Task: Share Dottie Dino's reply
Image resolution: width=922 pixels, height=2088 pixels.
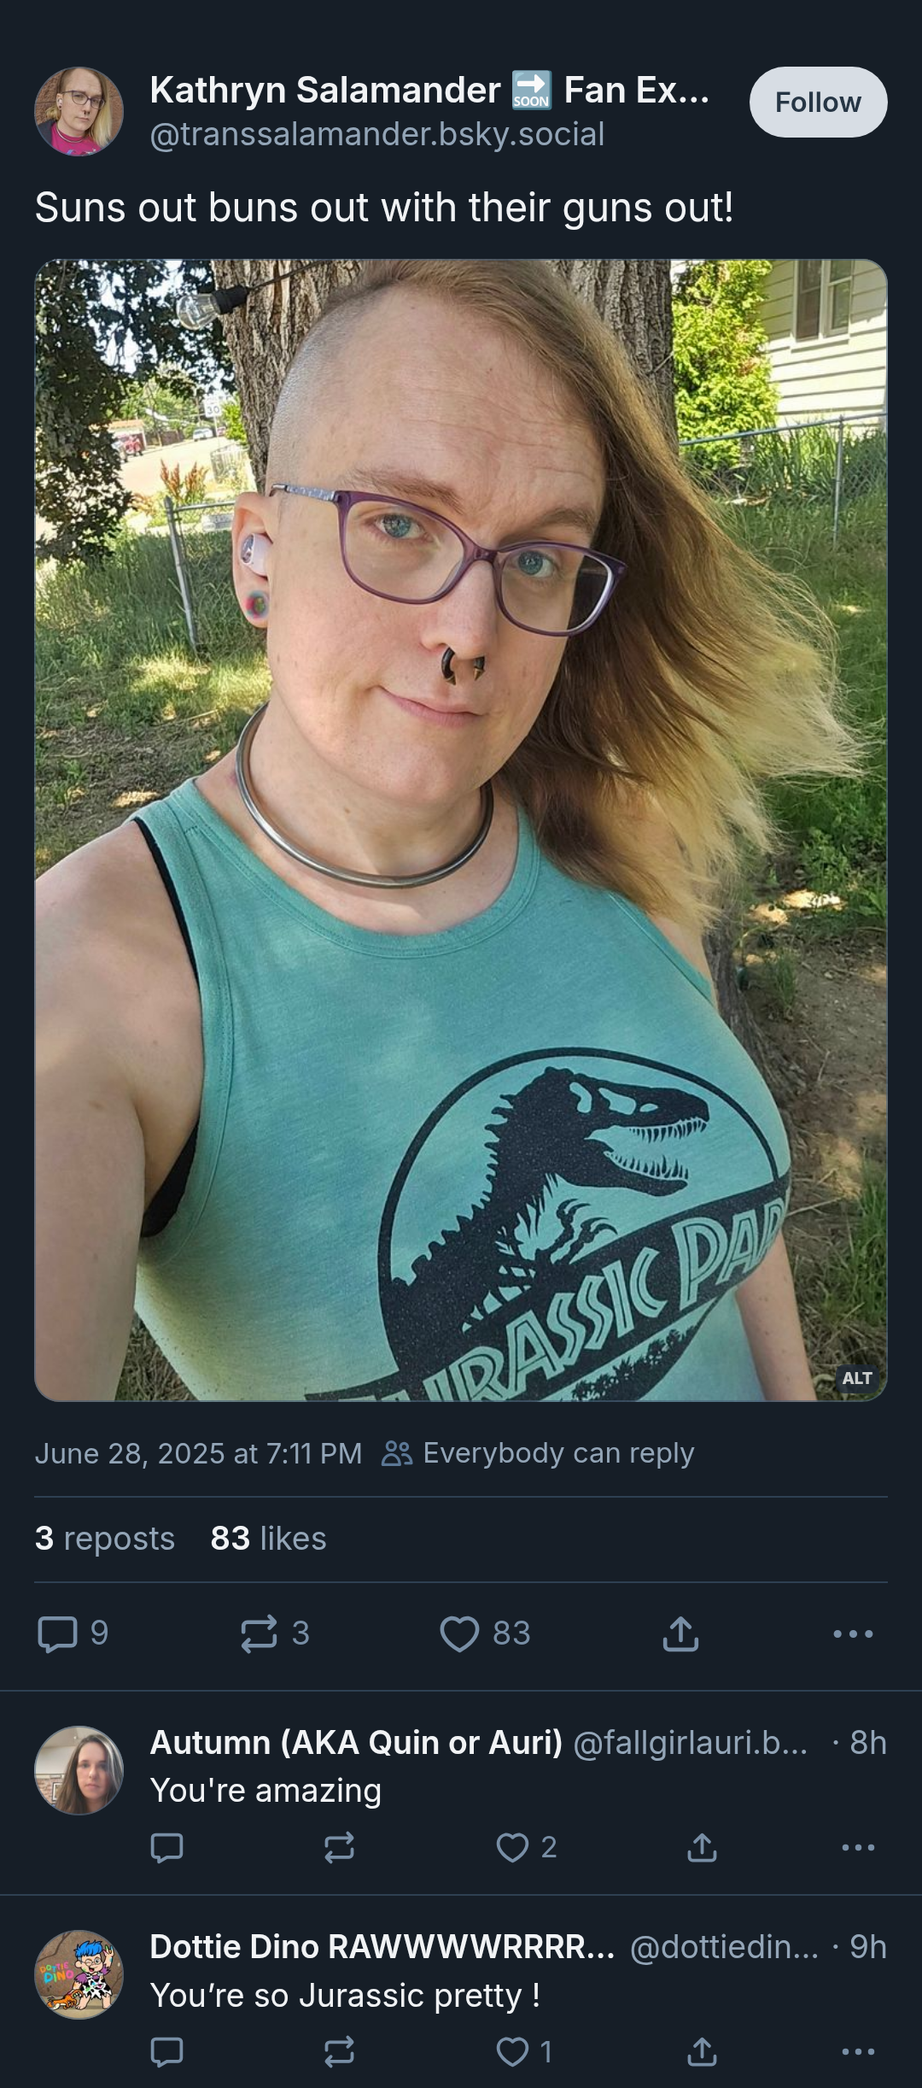Action: (702, 2051)
